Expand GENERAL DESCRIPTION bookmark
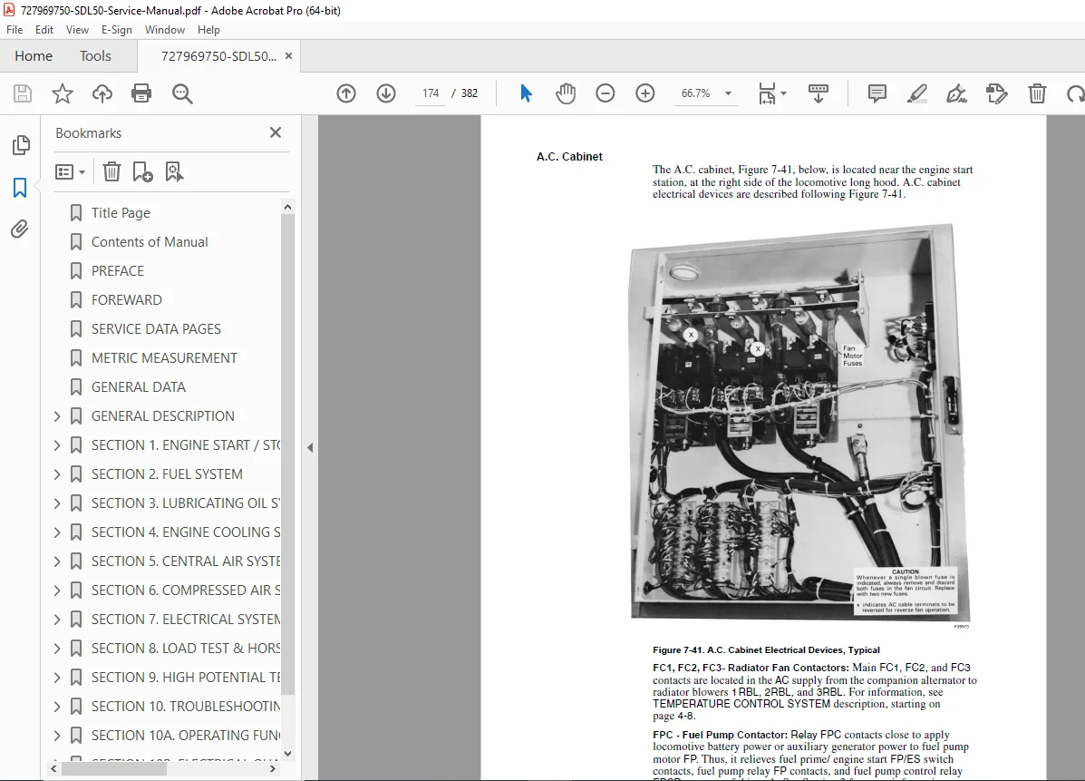The width and height of the screenshot is (1085, 781). coord(57,416)
